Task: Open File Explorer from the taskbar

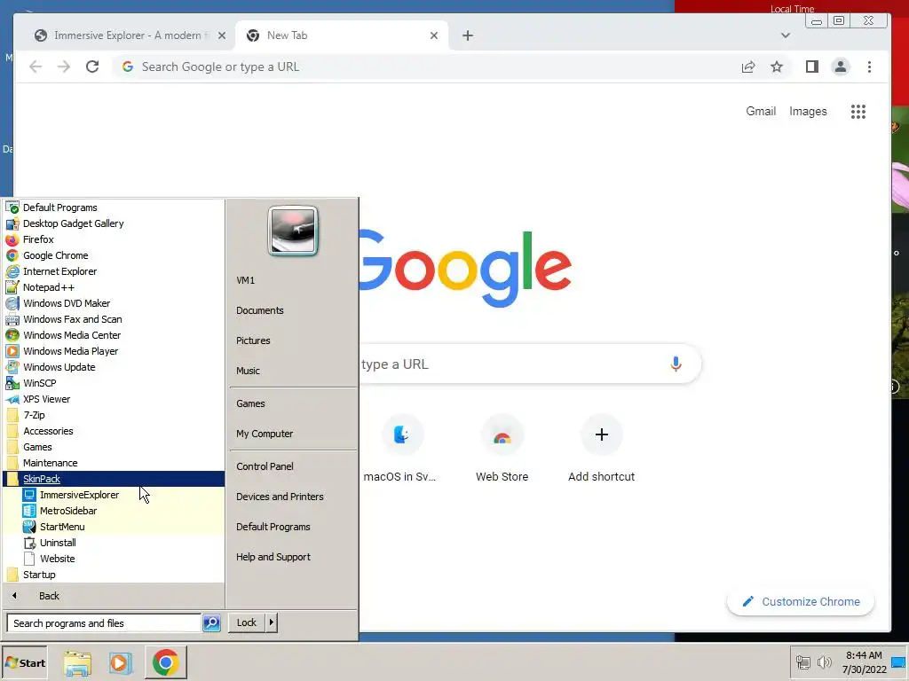Action: [x=77, y=662]
